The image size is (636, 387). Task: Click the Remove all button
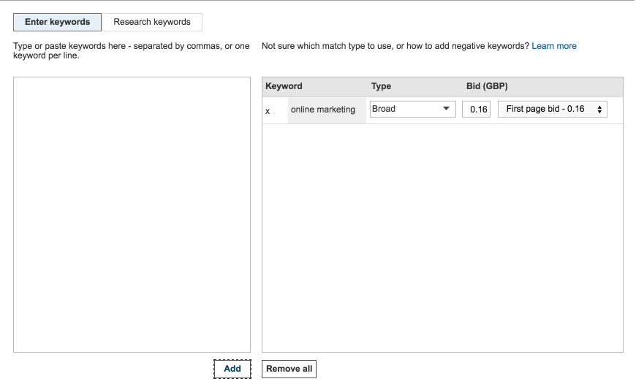[x=289, y=369]
